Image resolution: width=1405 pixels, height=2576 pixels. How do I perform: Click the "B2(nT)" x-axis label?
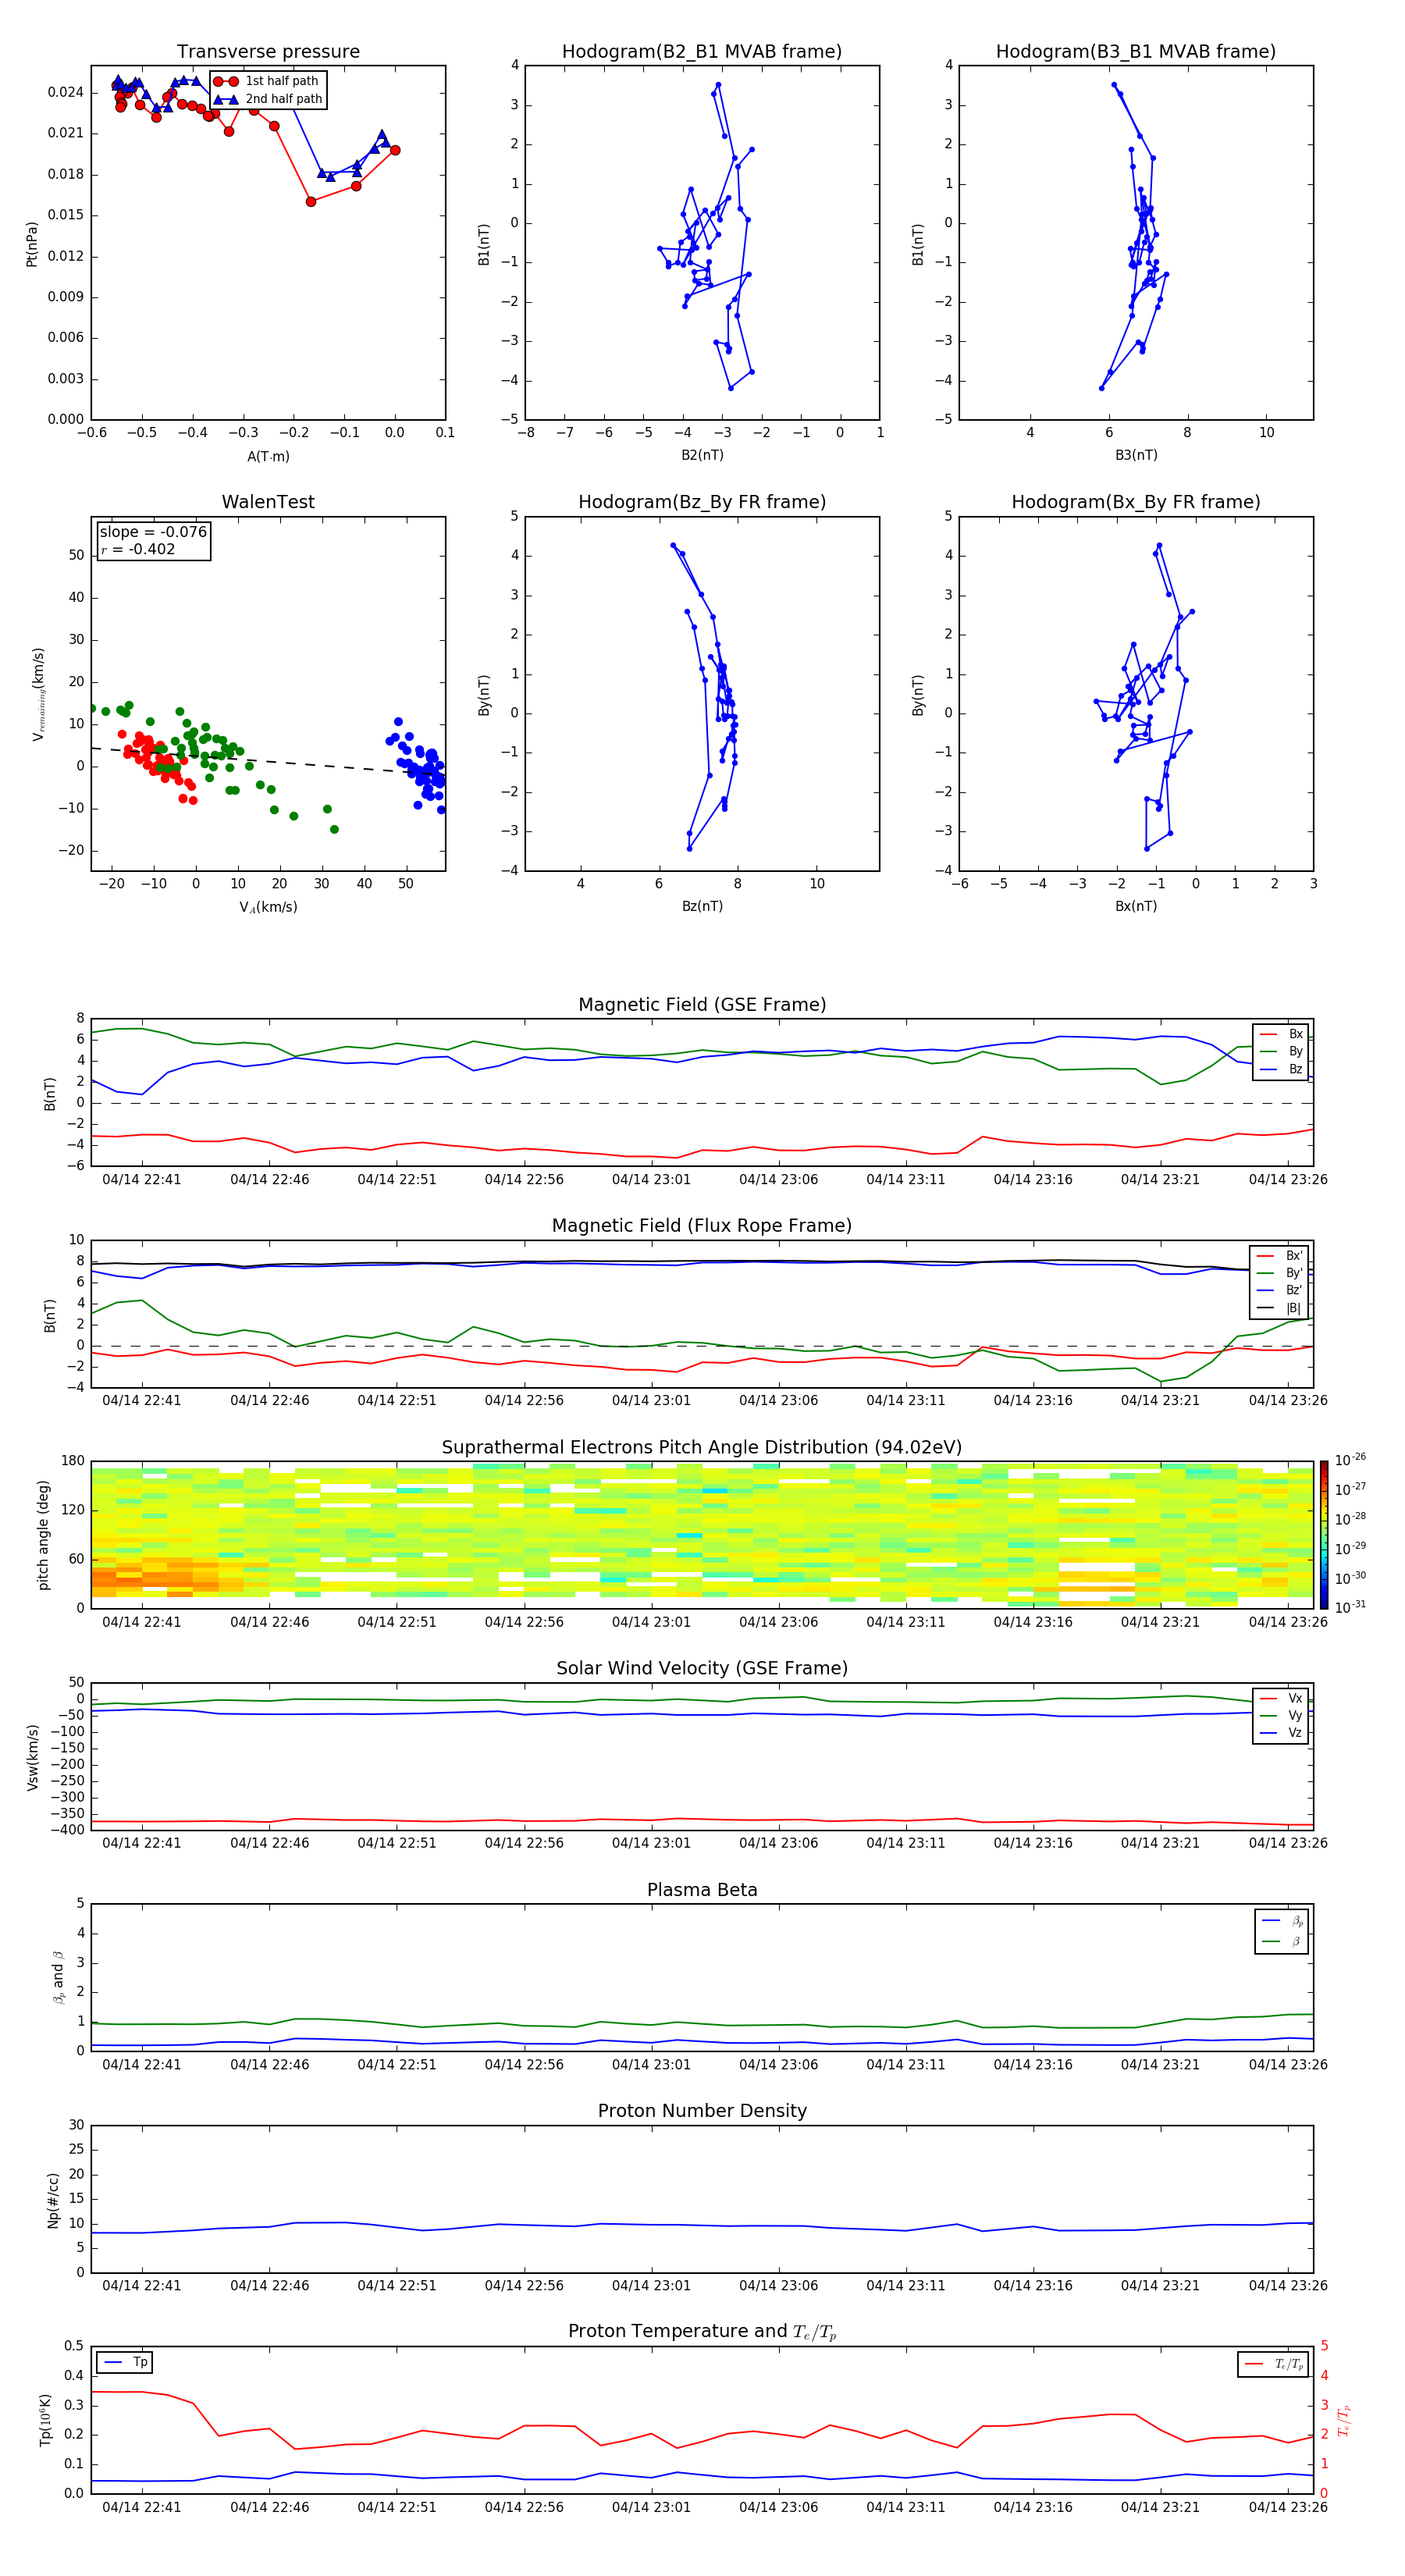point(702,455)
